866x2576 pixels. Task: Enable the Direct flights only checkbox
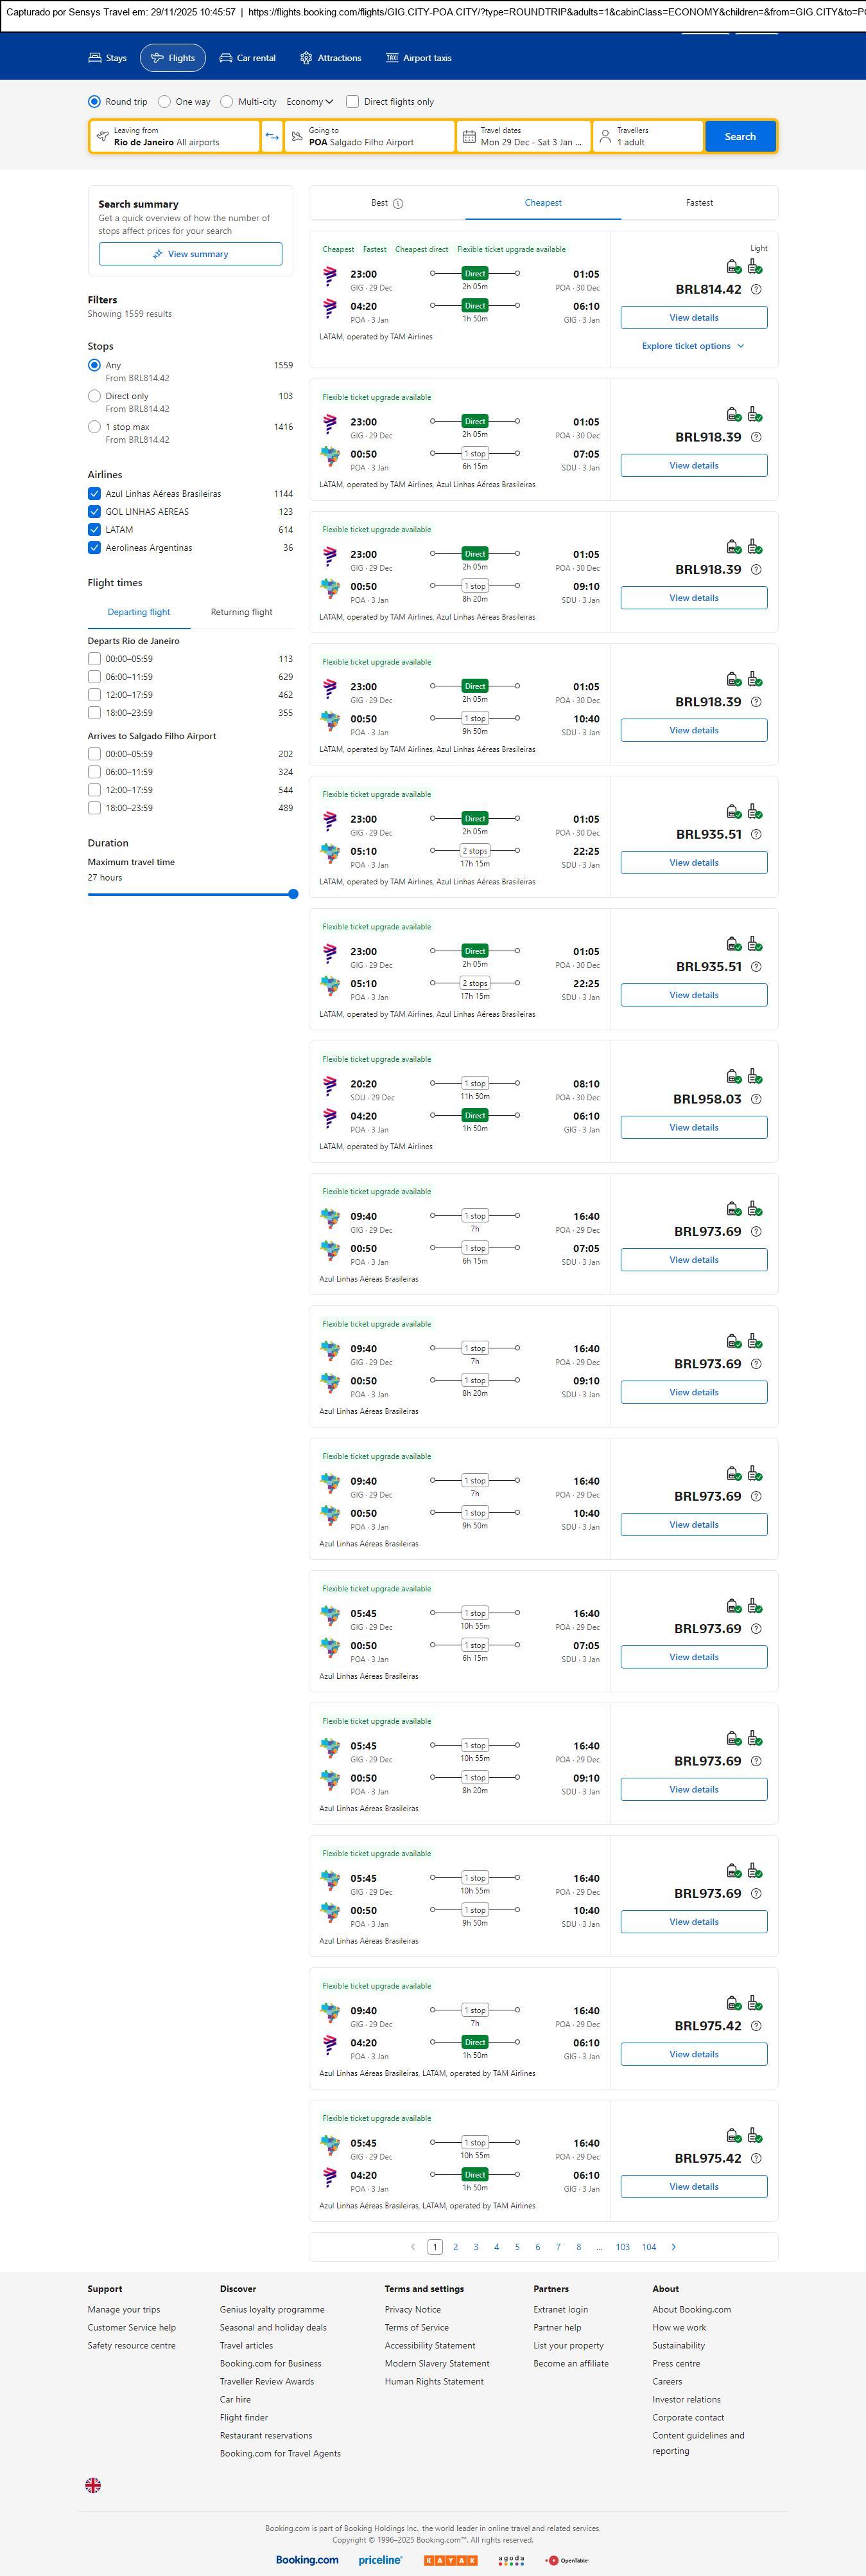pyautogui.click(x=352, y=102)
